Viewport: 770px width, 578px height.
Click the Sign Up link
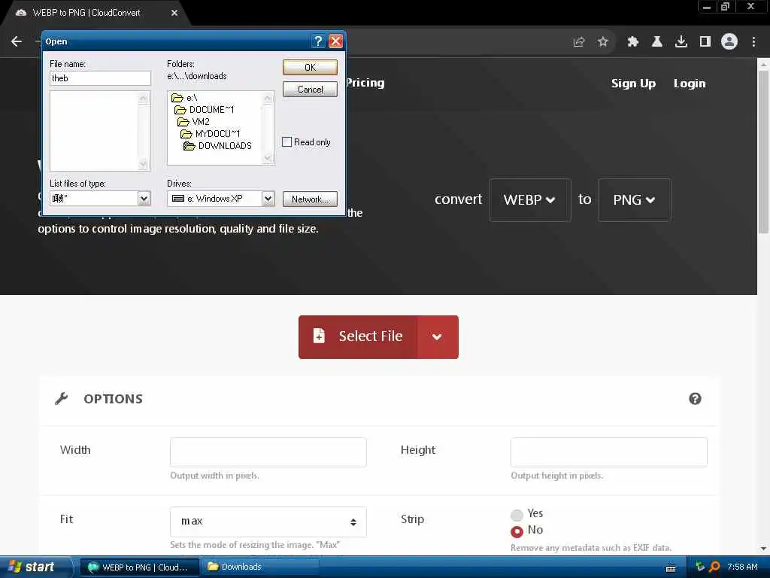[633, 84]
